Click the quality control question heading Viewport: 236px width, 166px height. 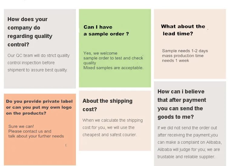pyautogui.click(x=30, y=32)
